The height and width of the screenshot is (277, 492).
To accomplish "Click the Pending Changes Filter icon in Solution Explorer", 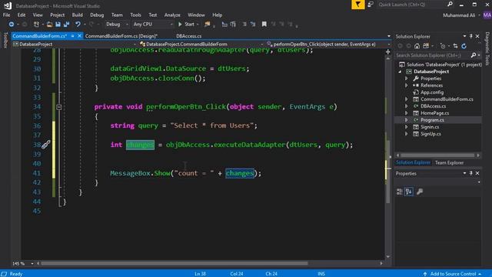I will pyautogui.click(x=443, y=46).
